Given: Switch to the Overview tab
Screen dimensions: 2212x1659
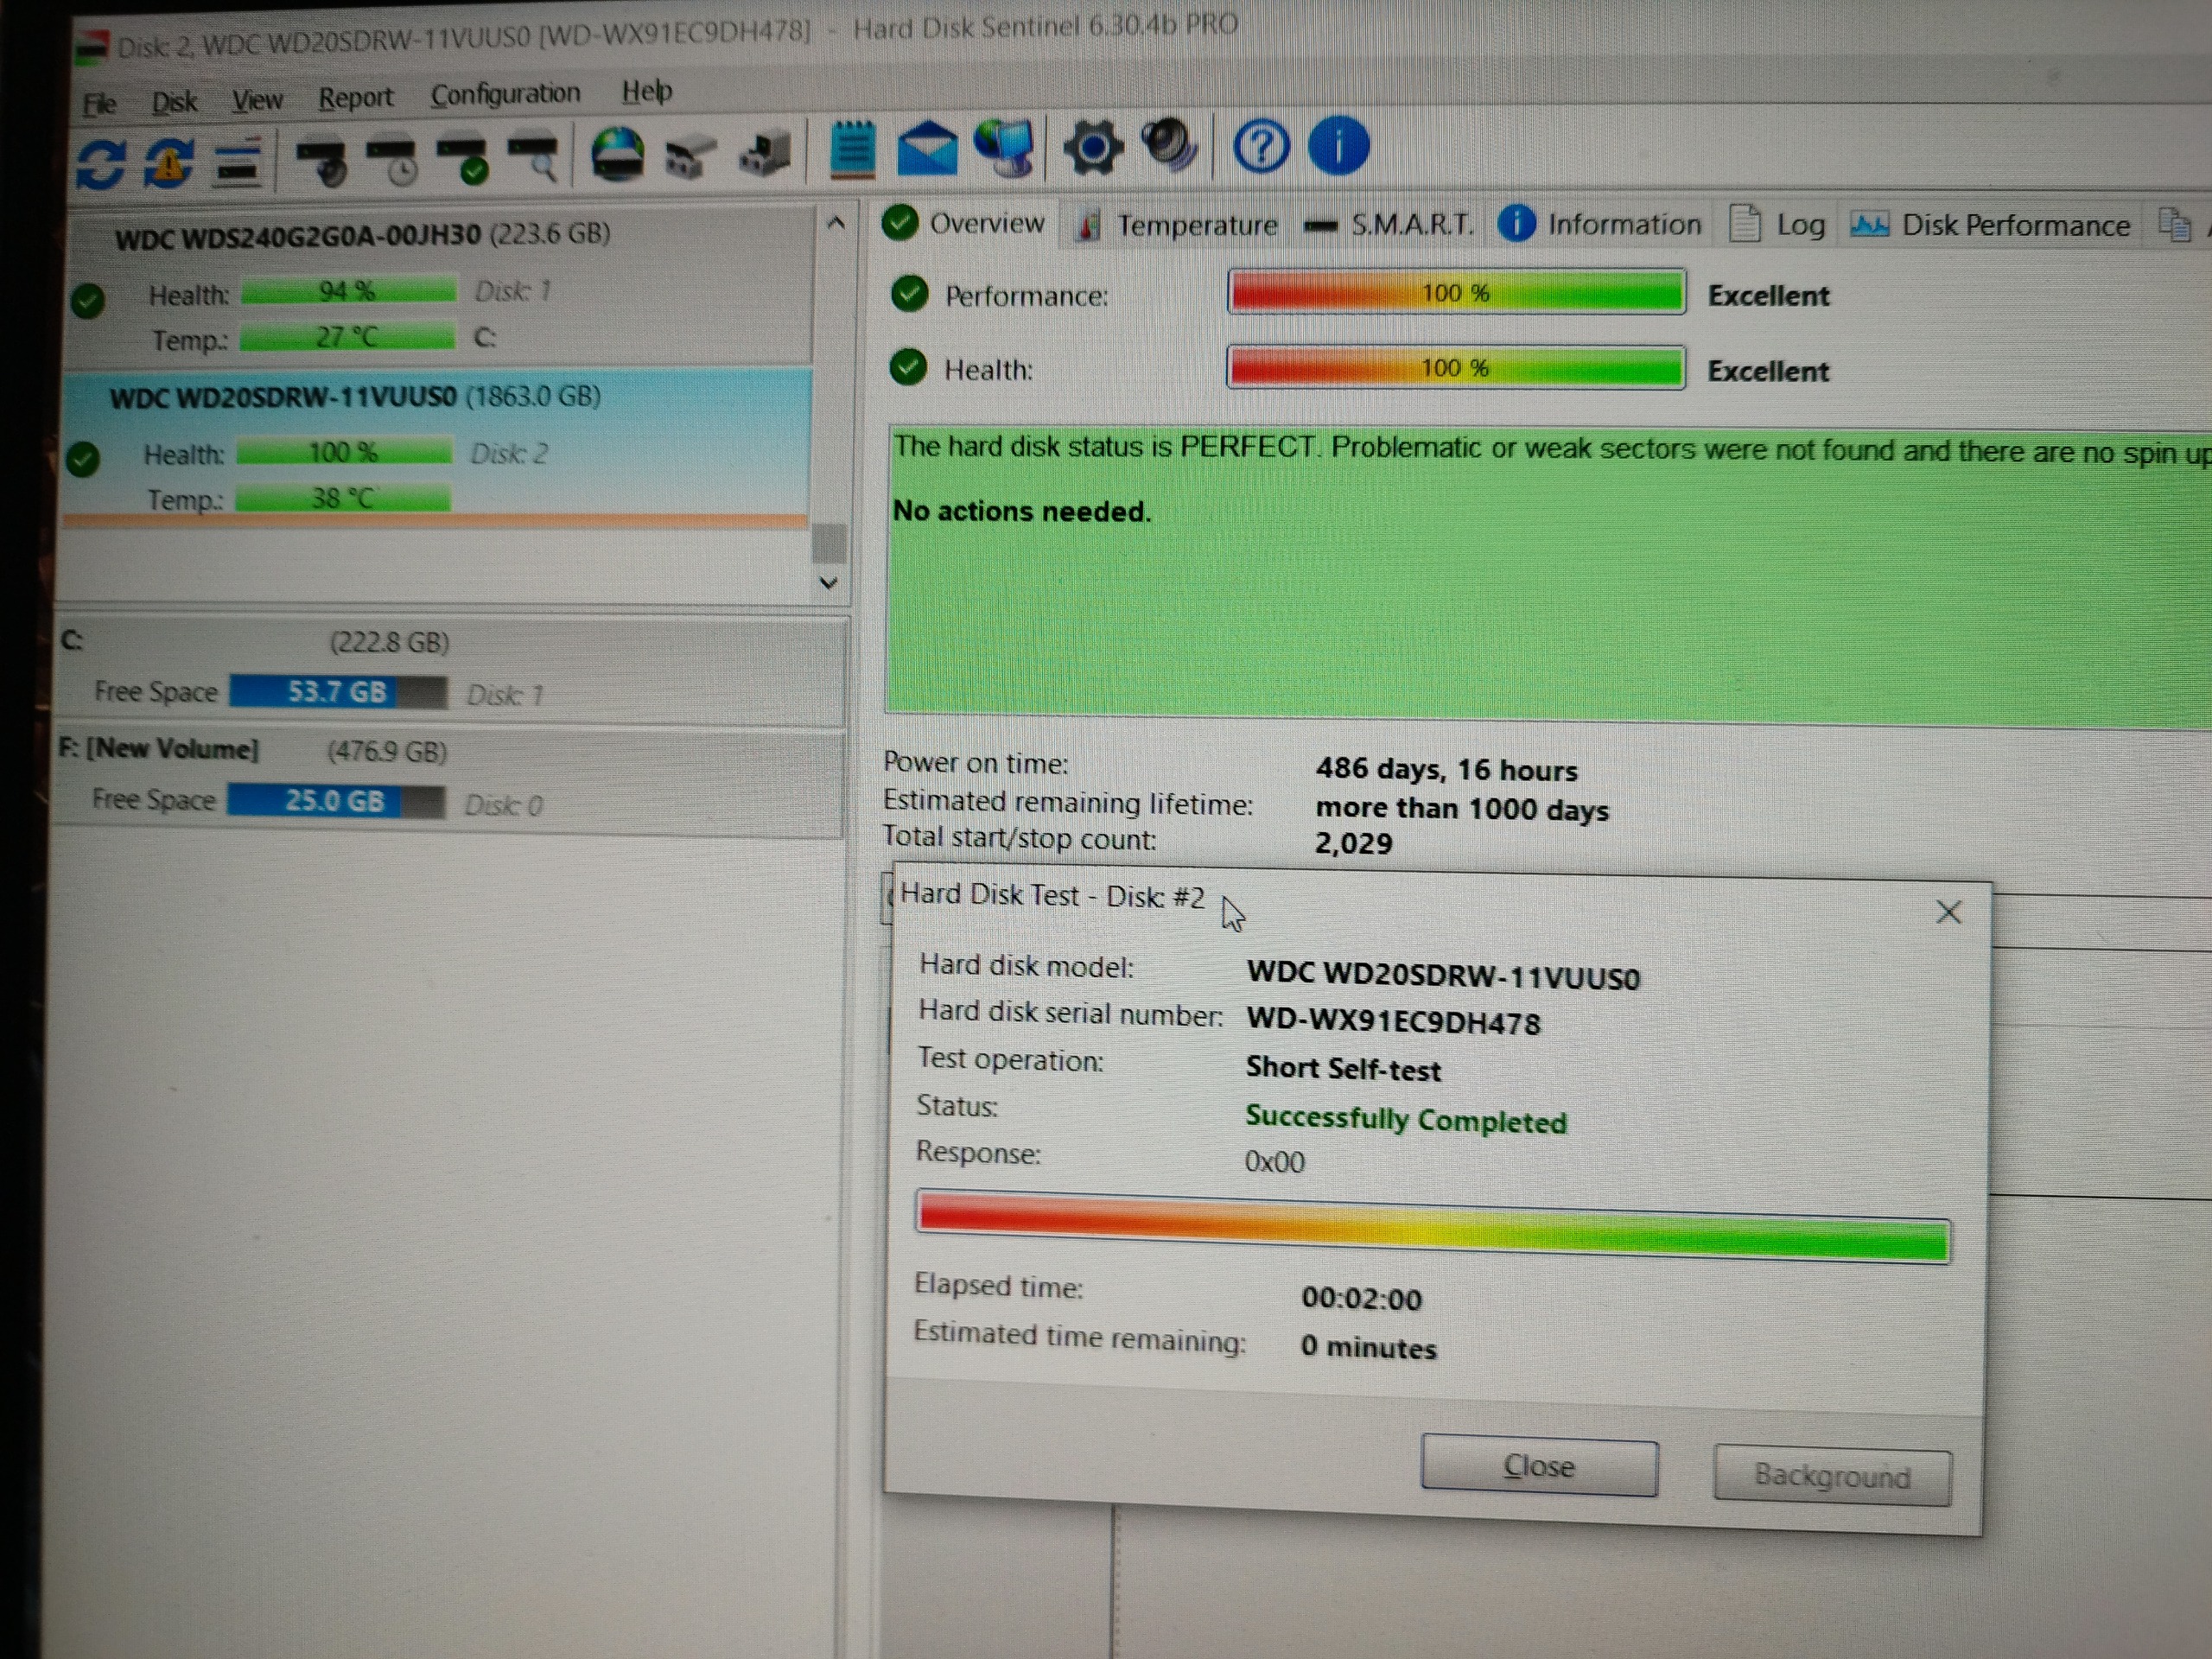Looking at the screenshot, I should pos(964,223).
